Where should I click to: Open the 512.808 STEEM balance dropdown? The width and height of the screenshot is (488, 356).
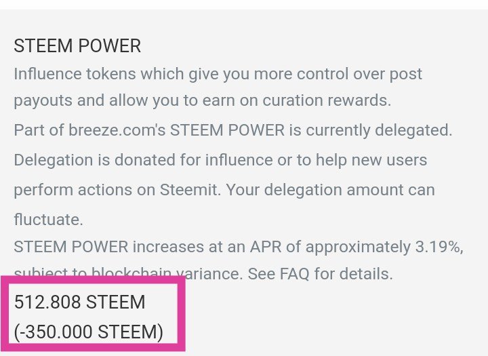point(79,302)
